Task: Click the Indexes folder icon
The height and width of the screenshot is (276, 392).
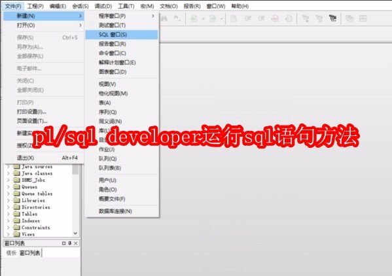Action: click(16, 220)
